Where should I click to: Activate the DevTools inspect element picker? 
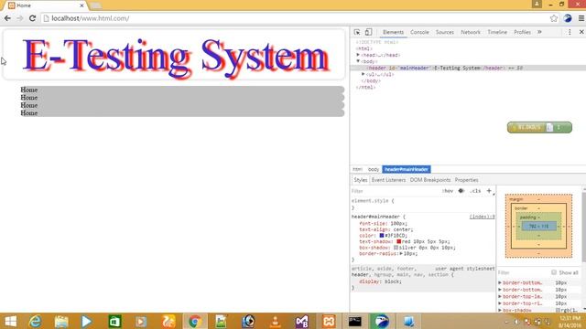(x=357, y=32)
